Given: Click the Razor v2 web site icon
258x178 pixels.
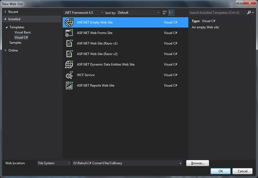Looking at the screenshot, I should [69, 54].
